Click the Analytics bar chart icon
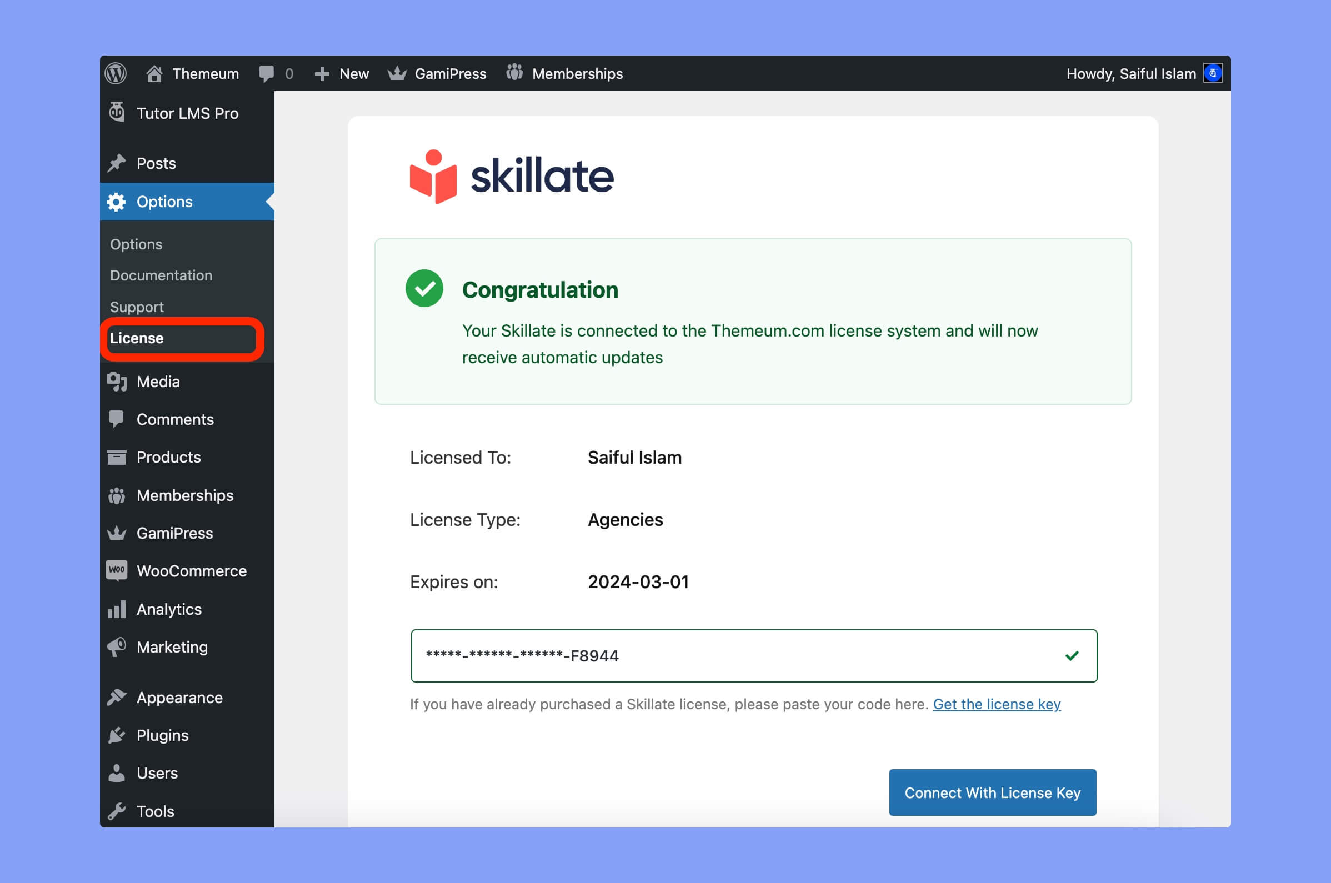Viewport: 1331px width, 883px height. (117, 609)
